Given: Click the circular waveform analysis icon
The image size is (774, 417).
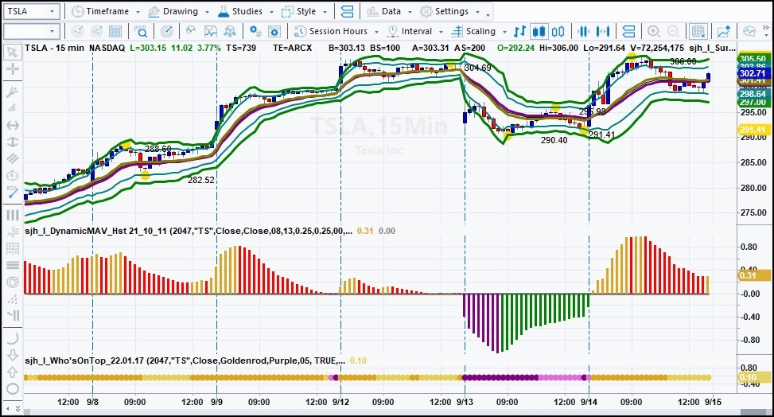Looking at the screenshot, I should (x=191, y=32).
